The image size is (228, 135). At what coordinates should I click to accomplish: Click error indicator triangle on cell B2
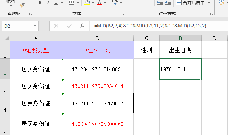tap(63, 60)
